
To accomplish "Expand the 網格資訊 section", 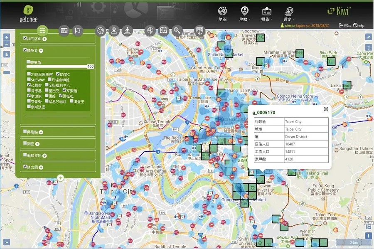I will 44,156.
